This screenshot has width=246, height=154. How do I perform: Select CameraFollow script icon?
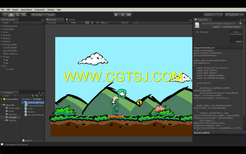point(26,106)
